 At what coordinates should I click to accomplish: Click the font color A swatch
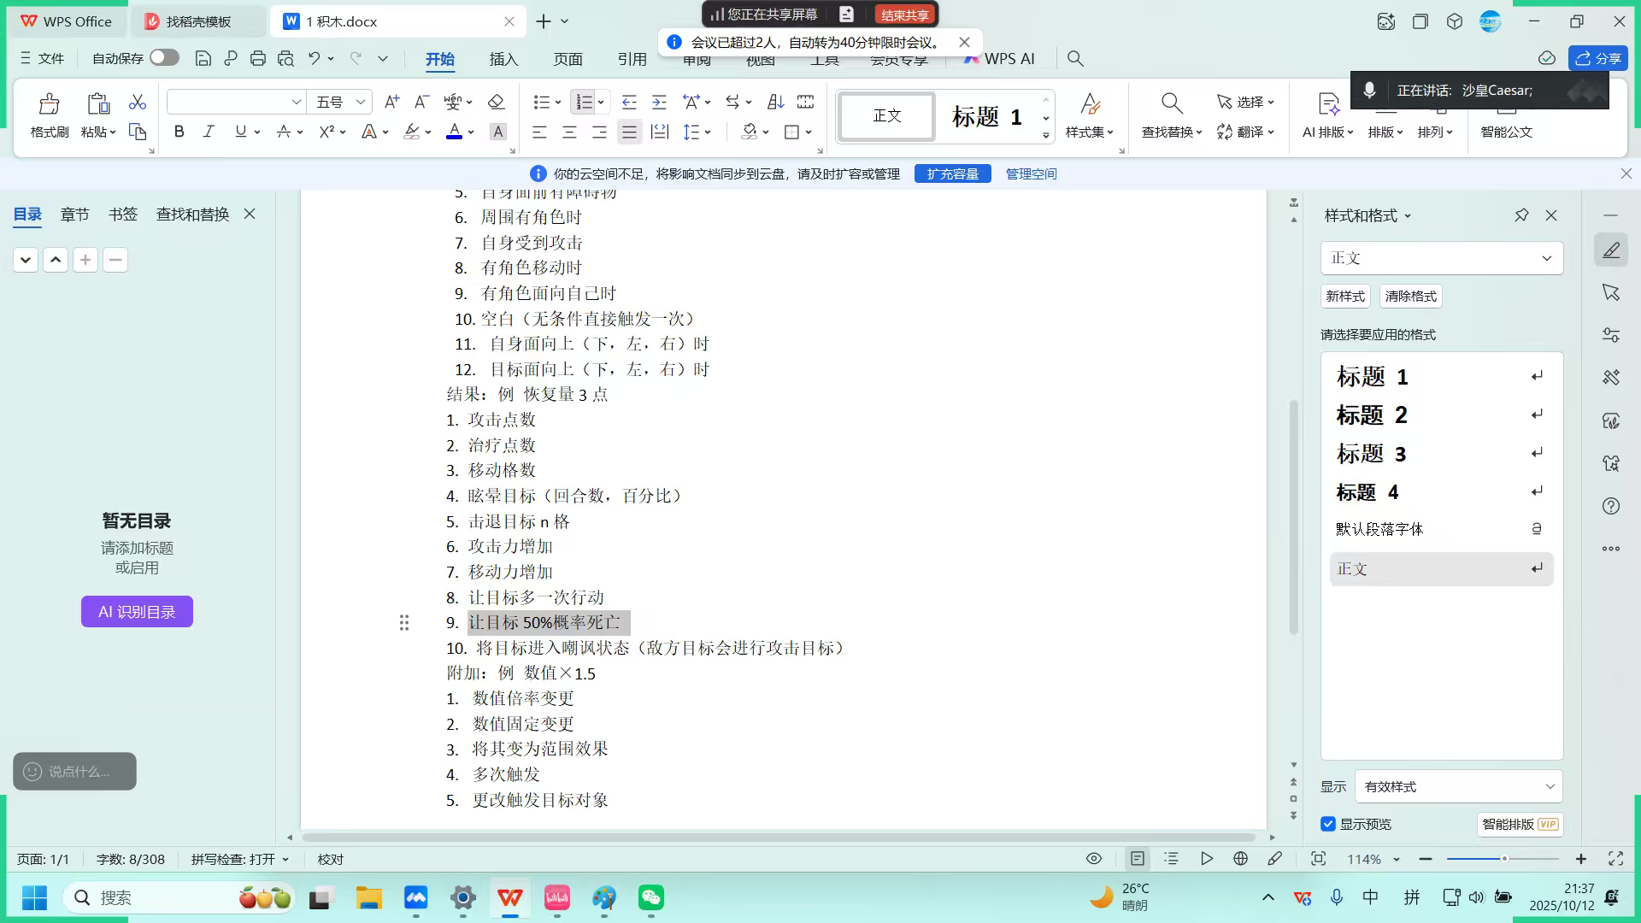pos(455,132)
